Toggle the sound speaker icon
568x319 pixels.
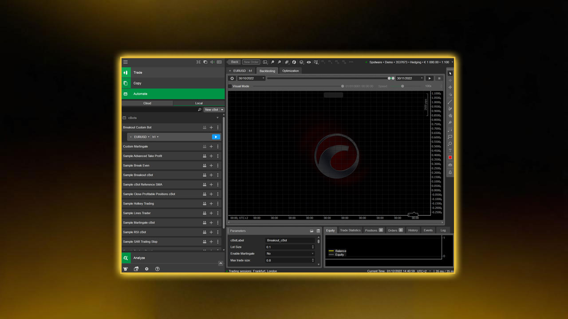point(212,62)
